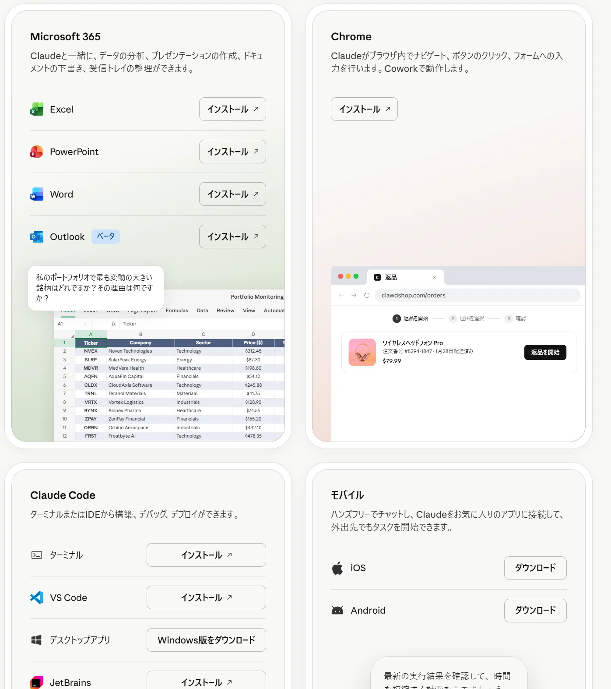Click the reload icon in Chrome mockup

tap(367, 295)
